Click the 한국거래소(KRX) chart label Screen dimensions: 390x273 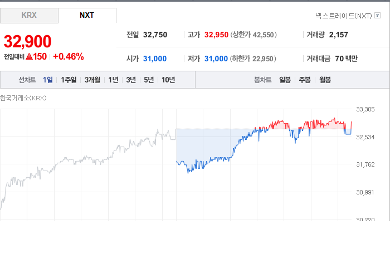pos(23,98)
